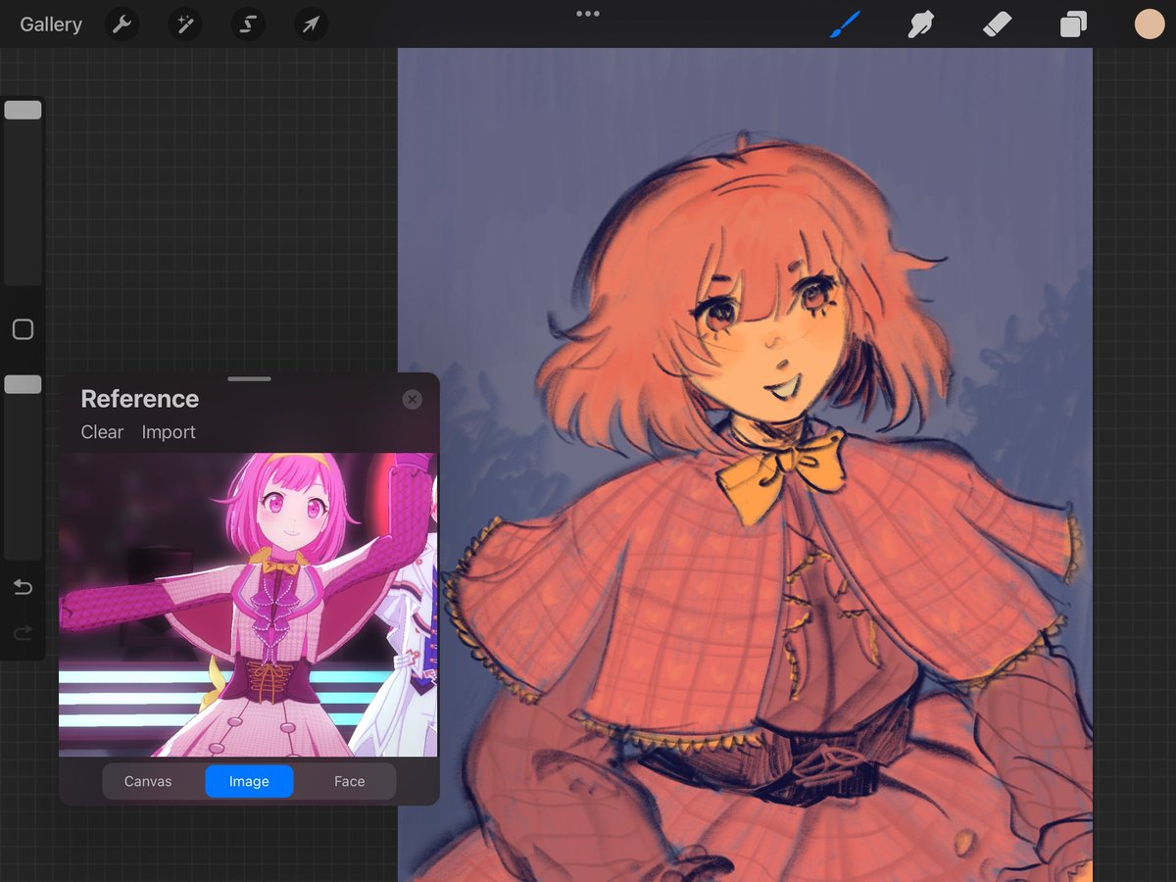1176x882 pixels.
Task: Open the Adjustments magic wand menu
Action: point(184,24)
